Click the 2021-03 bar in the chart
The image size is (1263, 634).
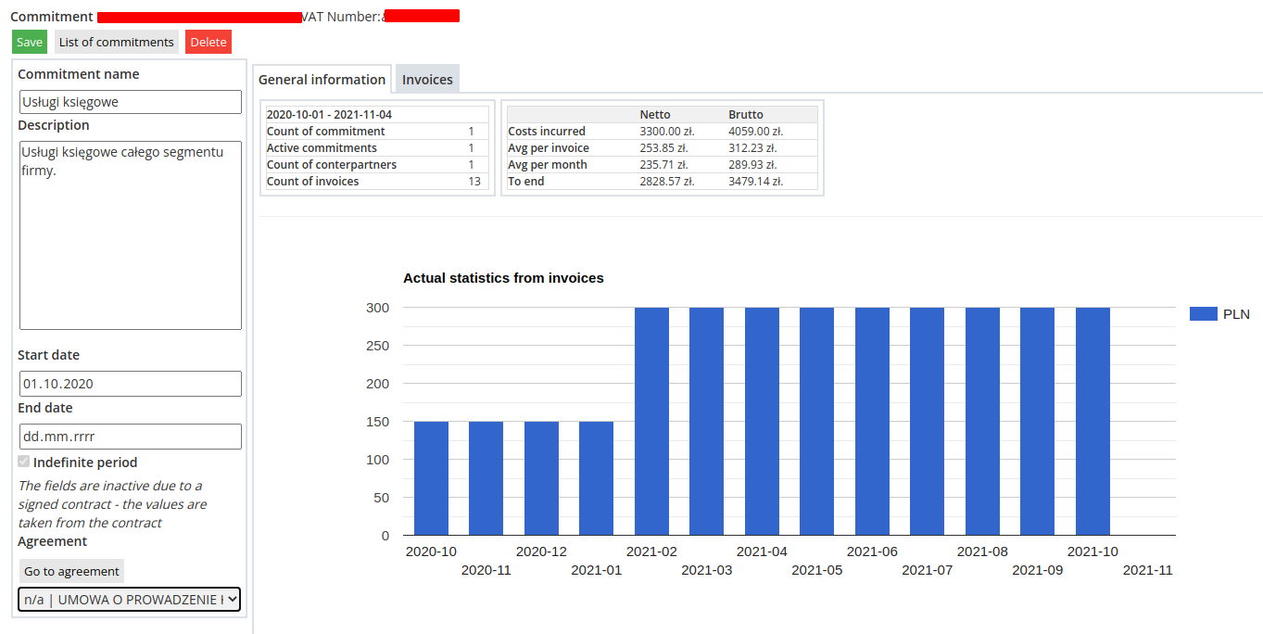tap(707, 422)
